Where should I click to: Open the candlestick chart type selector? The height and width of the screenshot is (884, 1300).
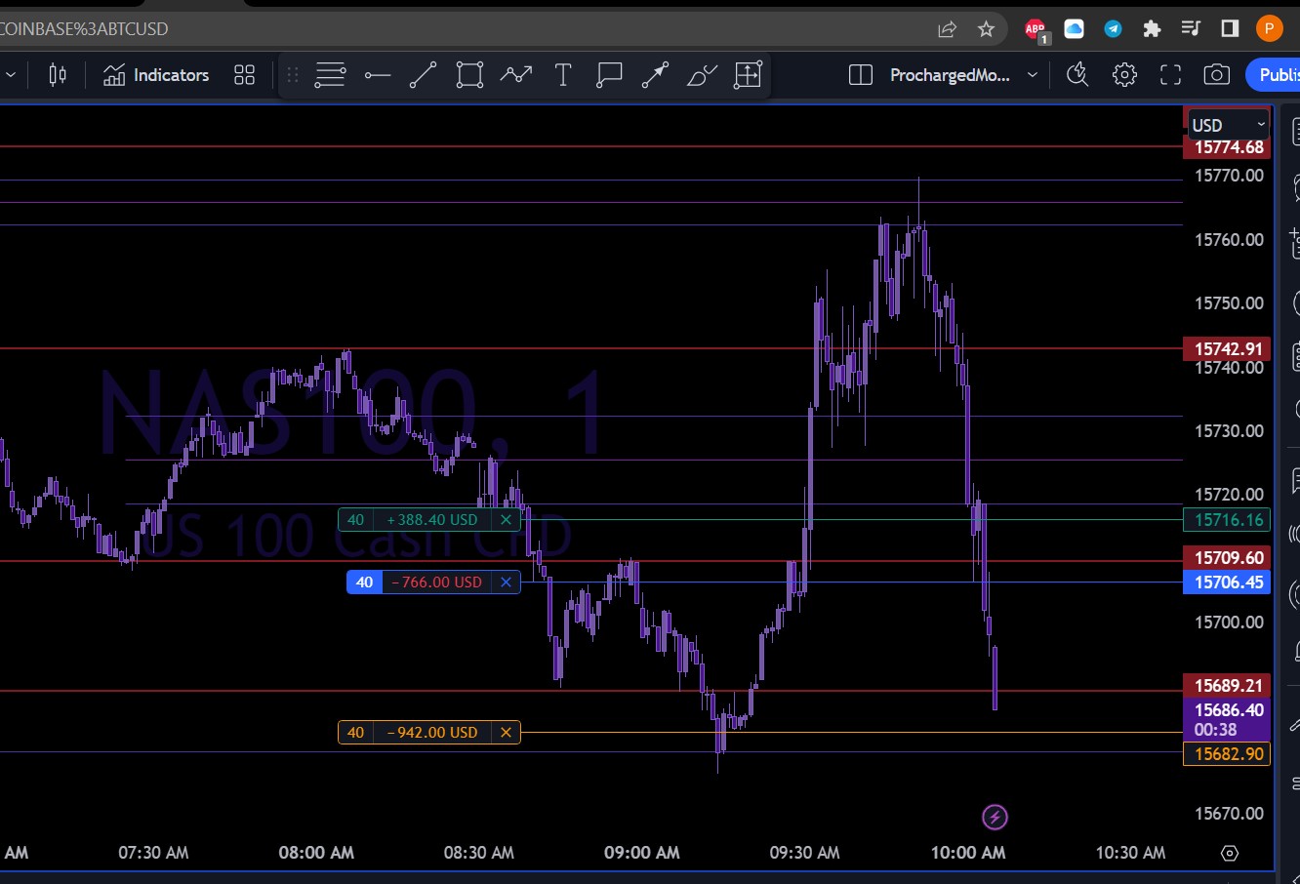(x=58, y=75)
